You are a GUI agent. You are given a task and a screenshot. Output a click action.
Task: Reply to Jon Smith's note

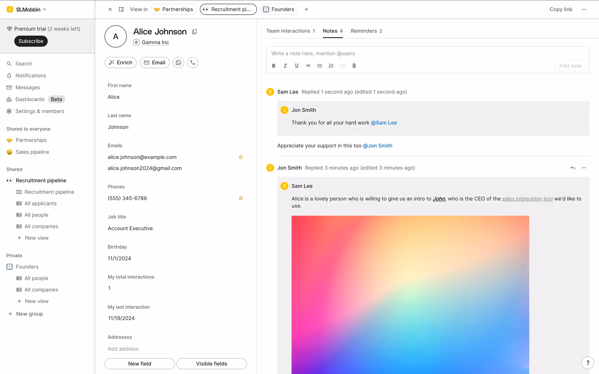[573, 168]
